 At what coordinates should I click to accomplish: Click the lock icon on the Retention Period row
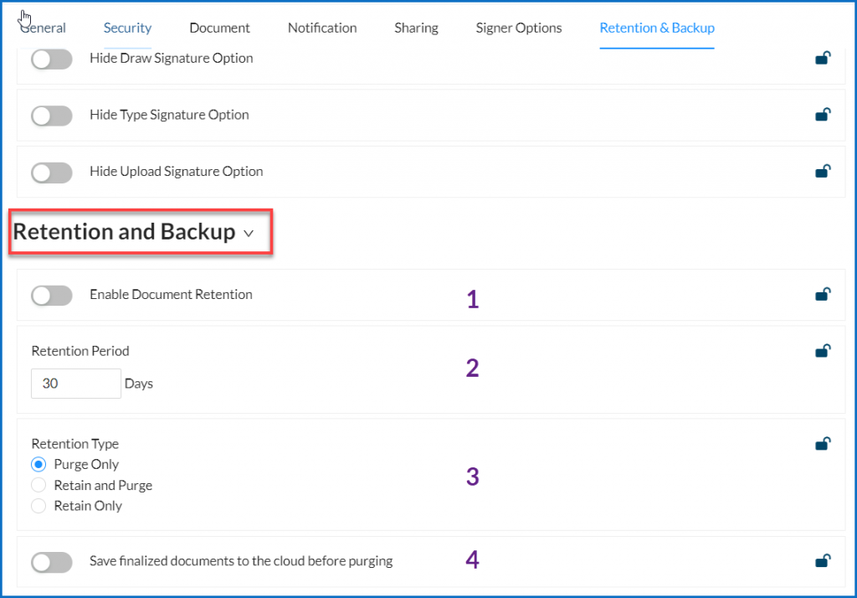(823, 351)
